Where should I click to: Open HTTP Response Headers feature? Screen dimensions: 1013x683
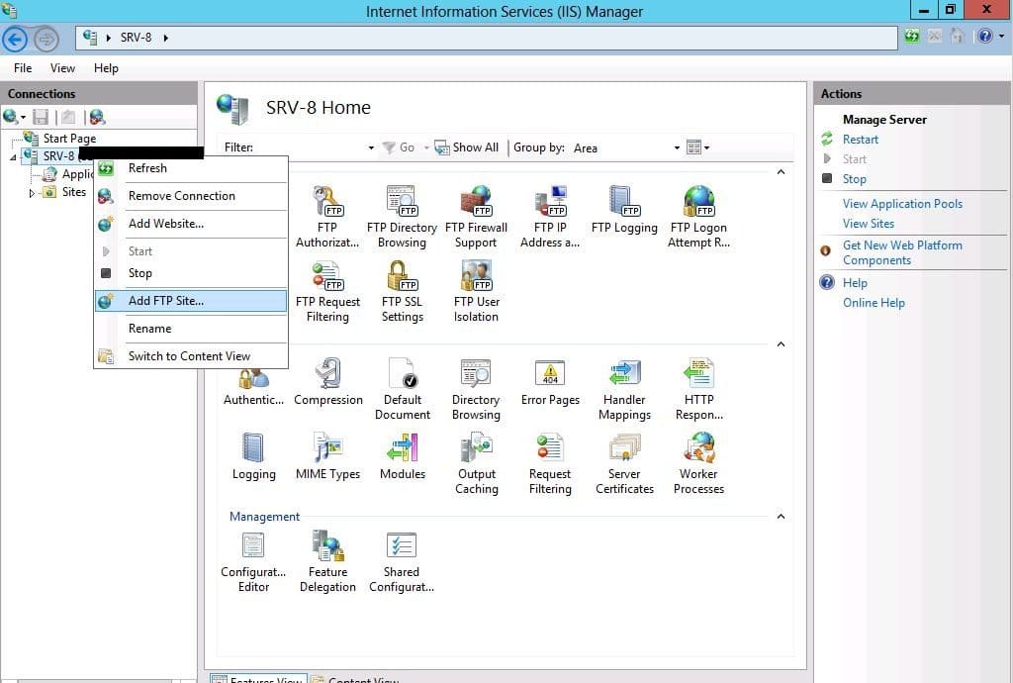tap(699, 389)
